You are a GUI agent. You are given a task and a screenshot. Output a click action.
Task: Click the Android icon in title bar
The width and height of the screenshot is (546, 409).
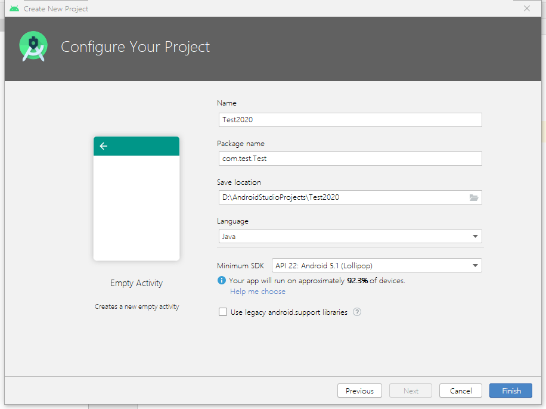[14, 9]
